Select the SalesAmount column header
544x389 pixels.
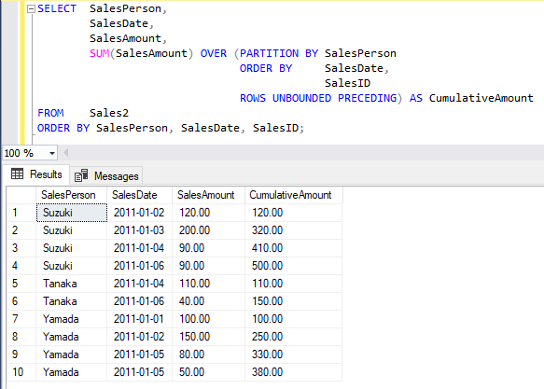coord(208,195)
